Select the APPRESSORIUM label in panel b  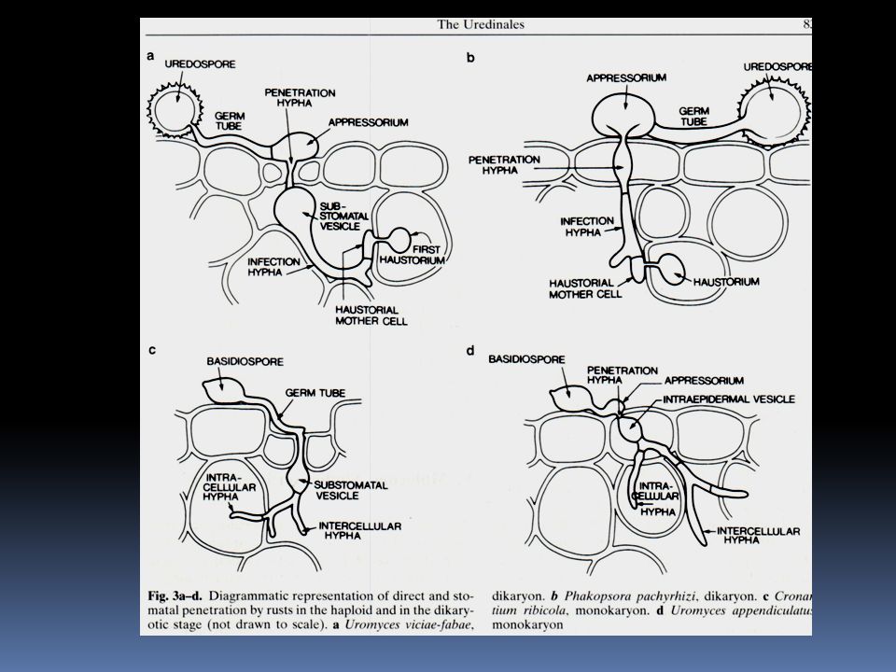(626, 77)
